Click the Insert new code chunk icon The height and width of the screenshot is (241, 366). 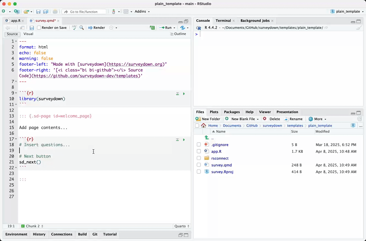point(152,28)
